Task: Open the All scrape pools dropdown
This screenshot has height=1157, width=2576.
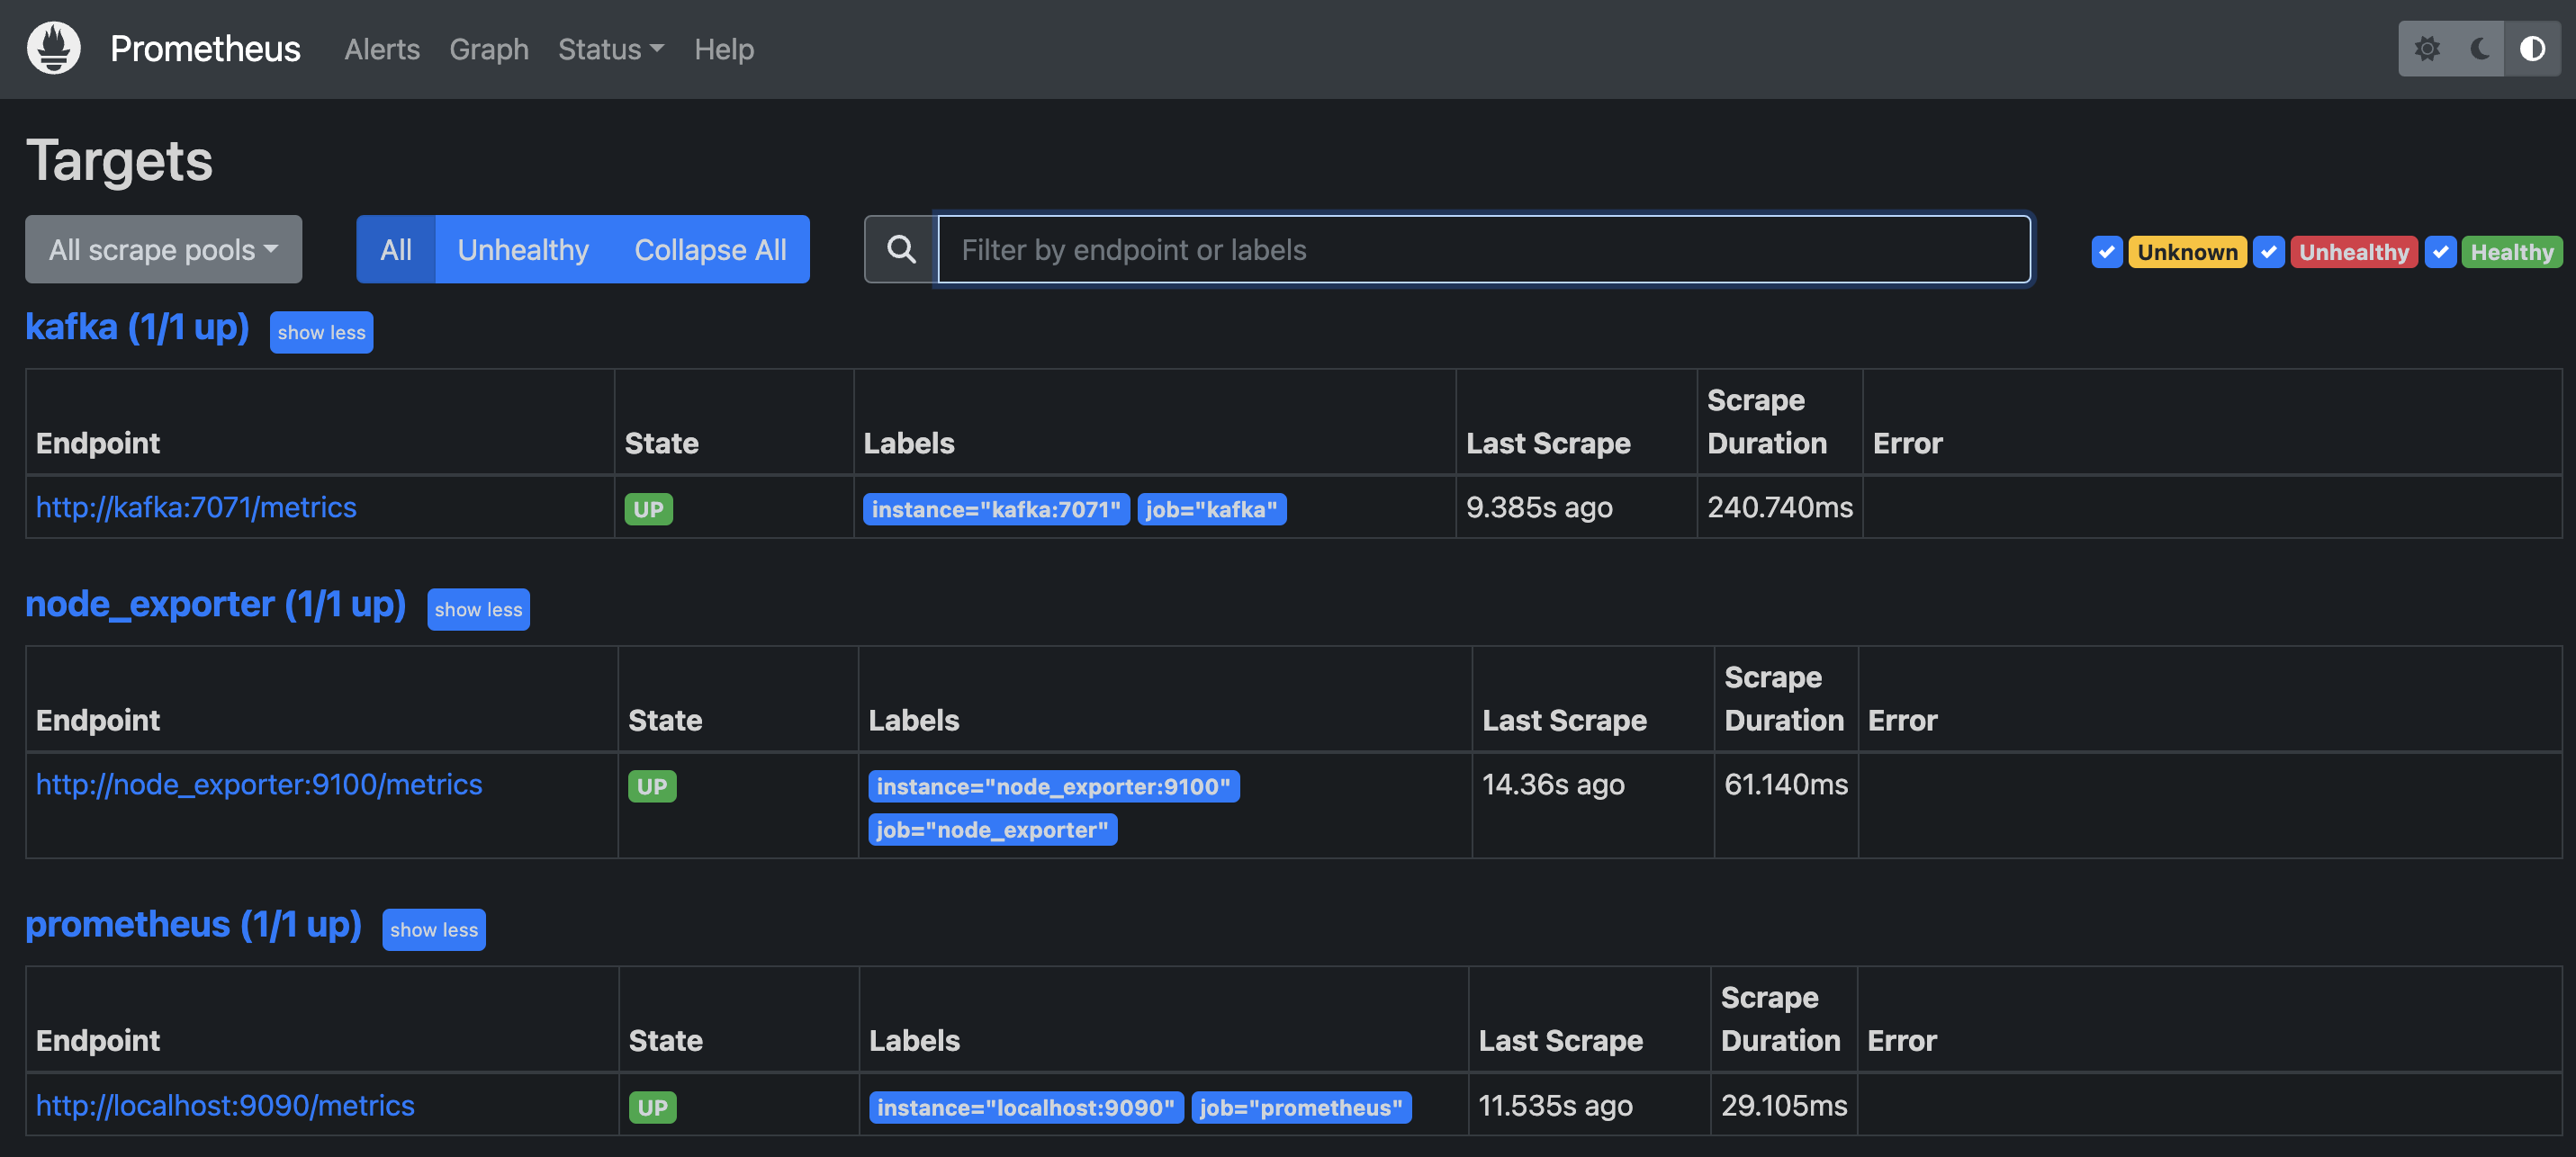Action: click(163, 250)
